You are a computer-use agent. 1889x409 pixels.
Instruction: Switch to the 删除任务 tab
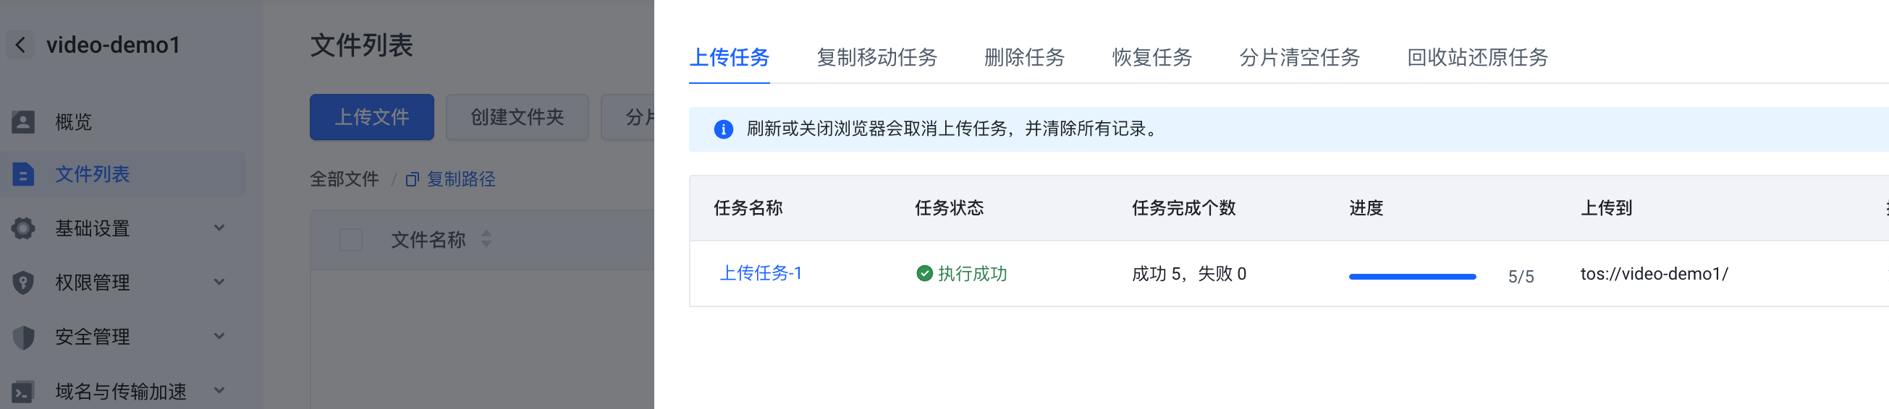(1023, 58)
